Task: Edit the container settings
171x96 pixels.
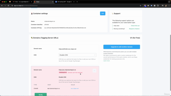Action: tap(103, 13)
